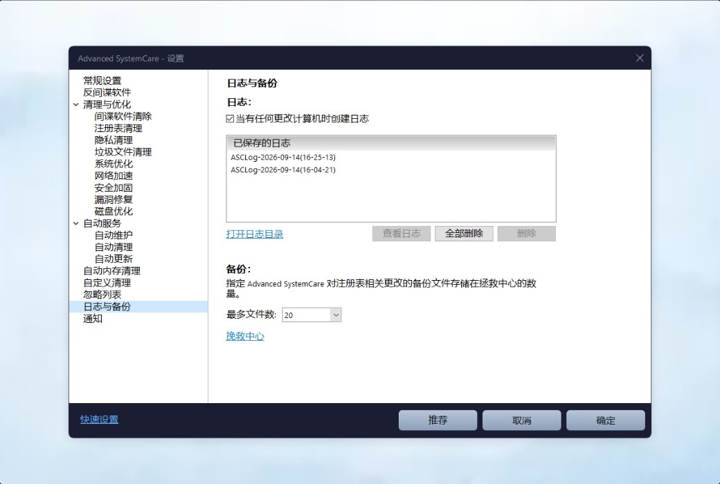Open 磁盘优化 settings

[114, 212]
